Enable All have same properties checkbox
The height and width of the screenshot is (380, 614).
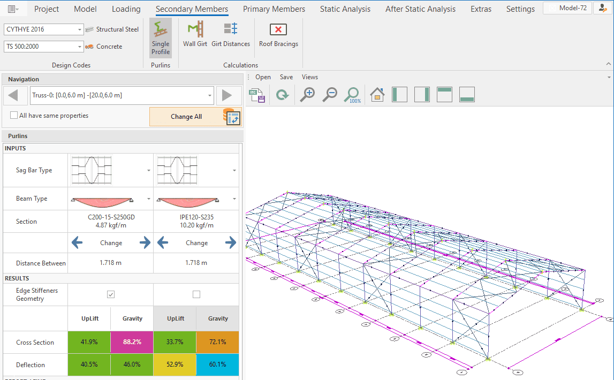click(x=14, y=116)
